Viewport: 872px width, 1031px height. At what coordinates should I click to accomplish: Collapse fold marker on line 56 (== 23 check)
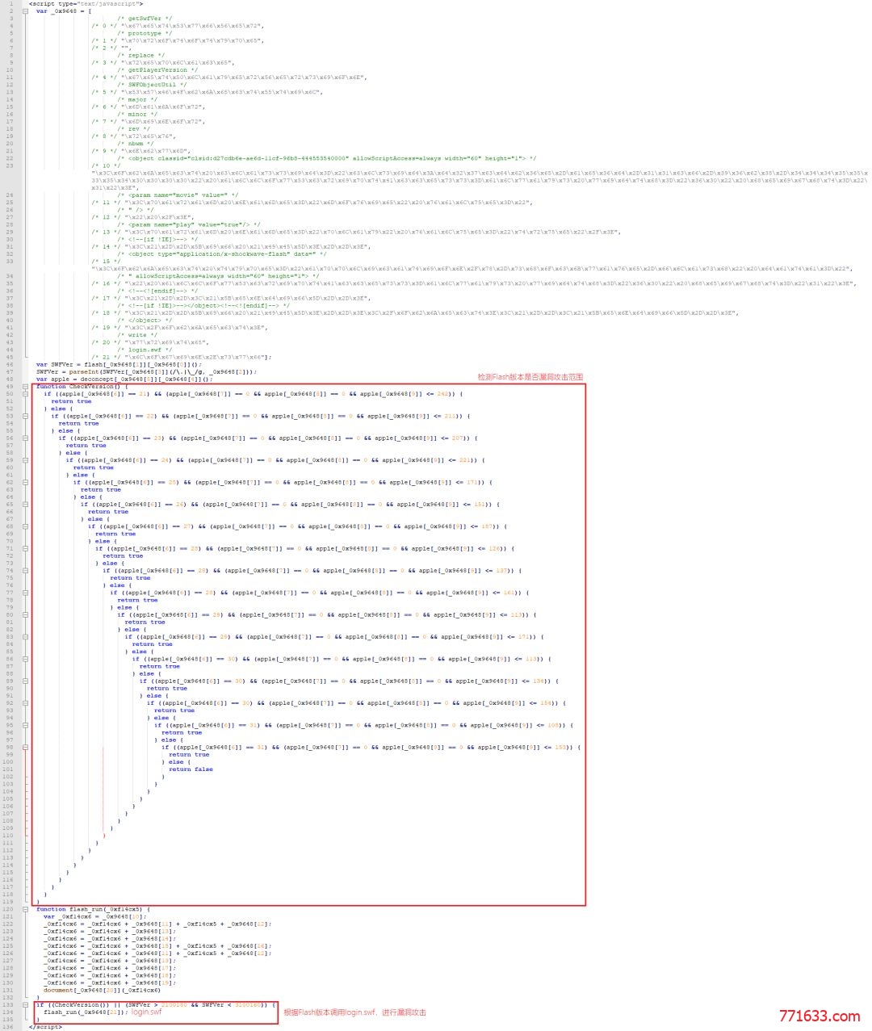coord(25,438)
